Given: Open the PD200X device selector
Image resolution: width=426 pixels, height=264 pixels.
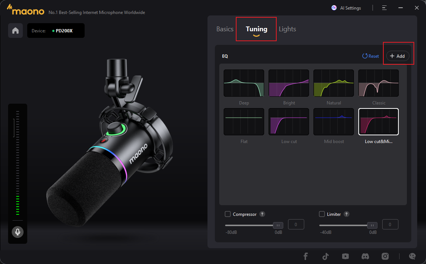Looking at the screenshot, I should pyautogui.click(x=56, y=31).
